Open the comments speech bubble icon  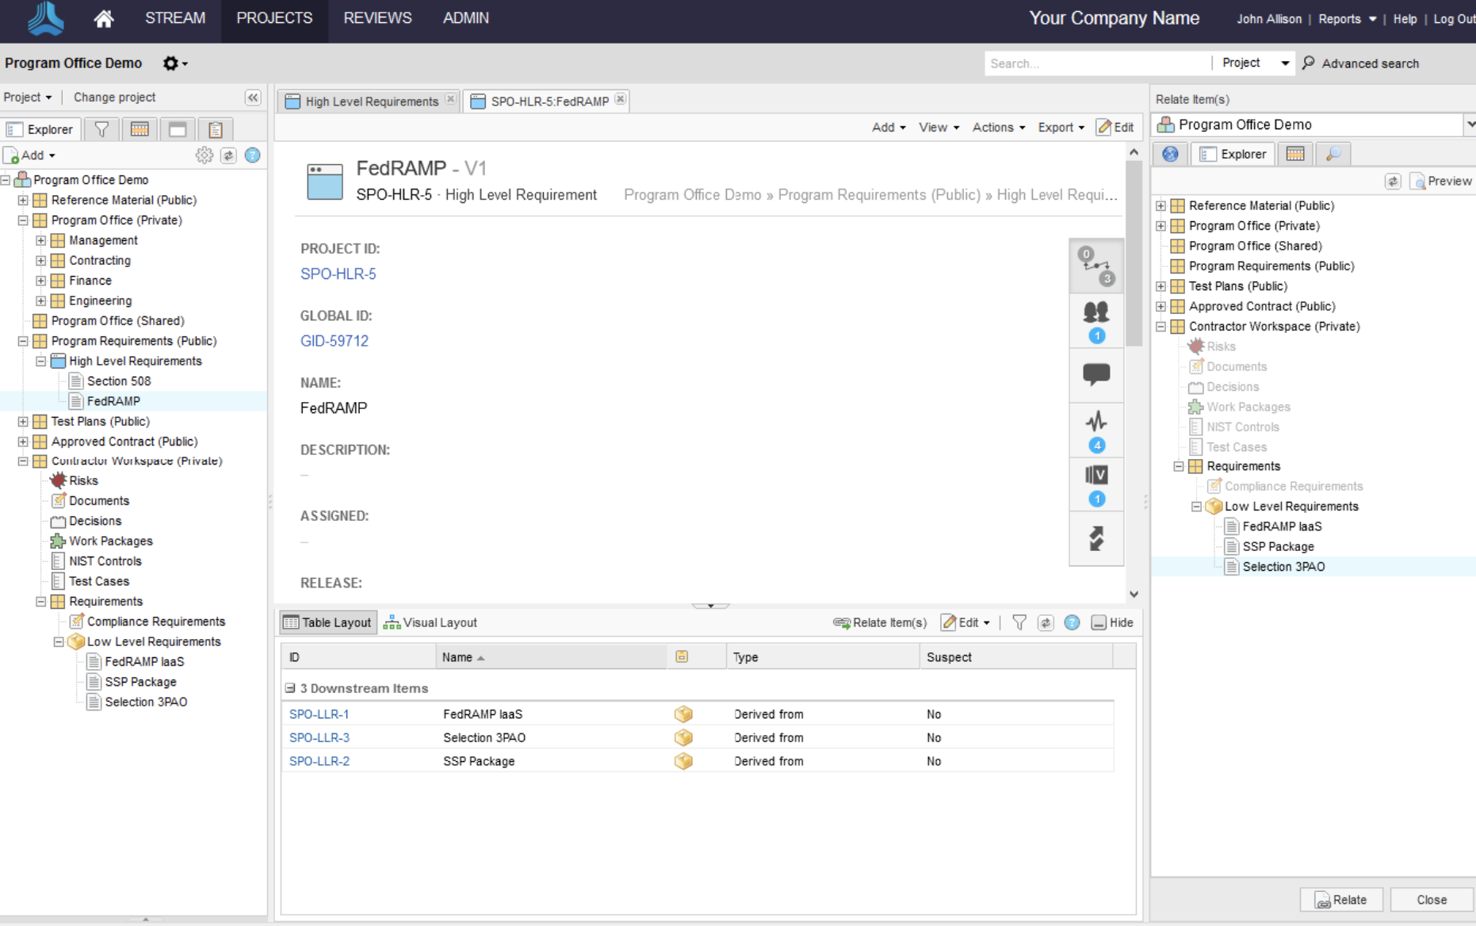pos(1096,374)
